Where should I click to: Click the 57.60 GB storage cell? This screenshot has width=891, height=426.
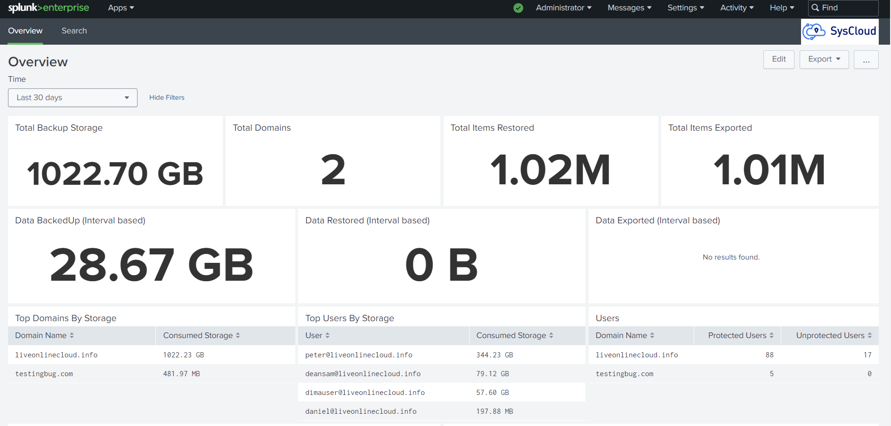pyautogui.click(x=493, y=393)
